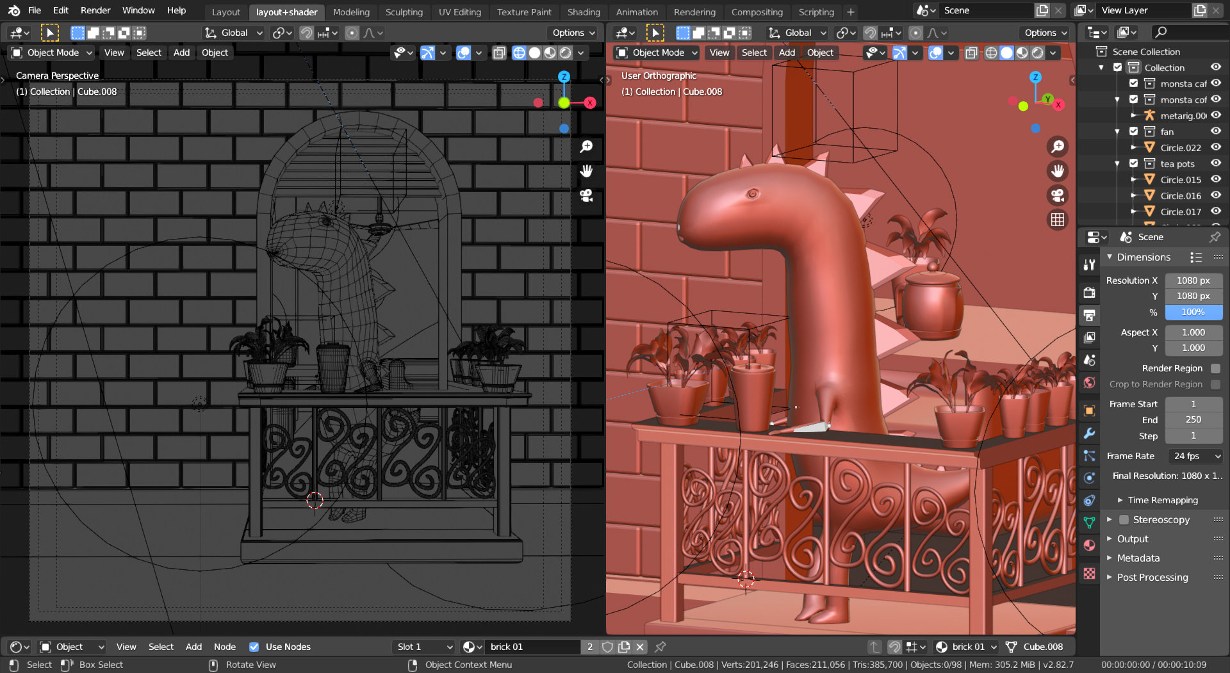This screenshot has height=673, width=1230.
Task: Hide the fan collection with eye icon
Action: [1215, 131]
